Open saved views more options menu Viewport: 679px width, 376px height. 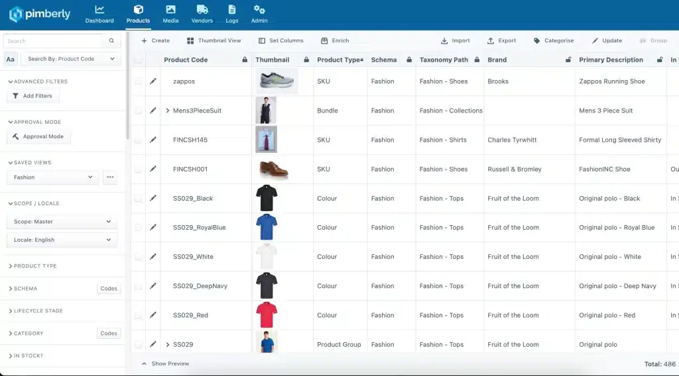pos(110,177)
